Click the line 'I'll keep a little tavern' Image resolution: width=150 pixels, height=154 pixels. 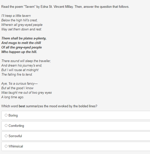pos(16,16)
